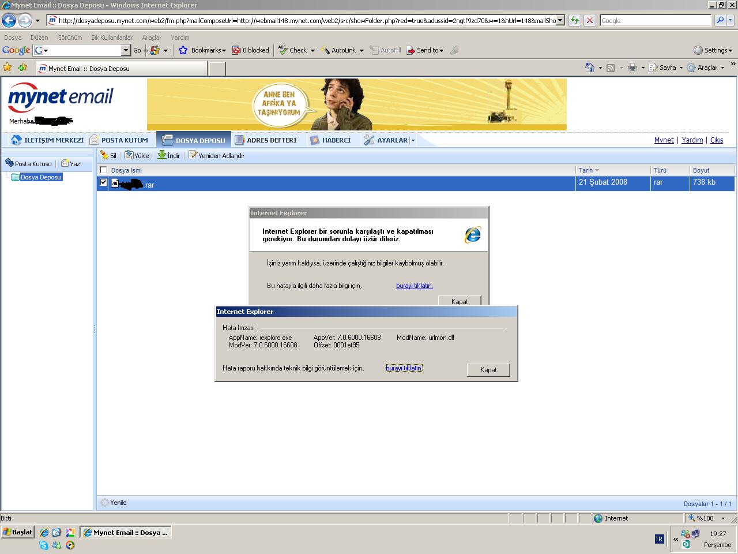Tick the select-all checkbox beside Dosya İsmi

pos(104,170)
